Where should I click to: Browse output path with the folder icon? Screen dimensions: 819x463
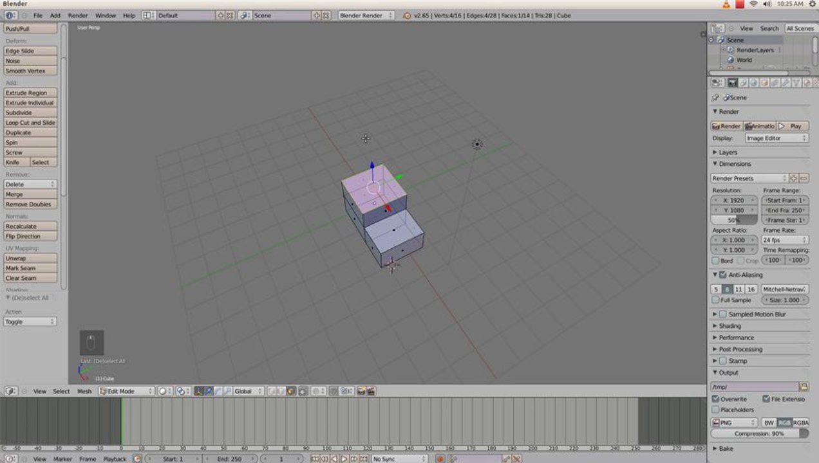tap(804, 386)
